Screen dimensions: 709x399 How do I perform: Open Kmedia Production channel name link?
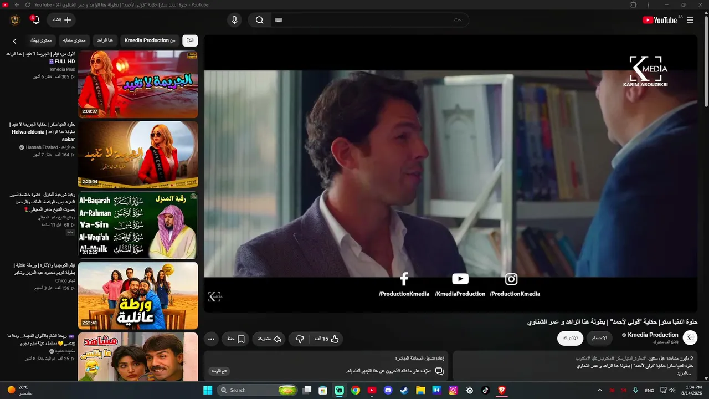coord(653,335)
